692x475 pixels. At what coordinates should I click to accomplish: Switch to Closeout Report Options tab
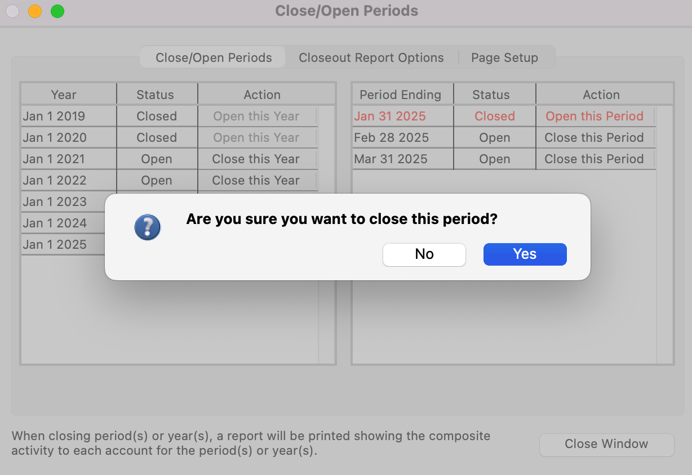pos(371,58)
